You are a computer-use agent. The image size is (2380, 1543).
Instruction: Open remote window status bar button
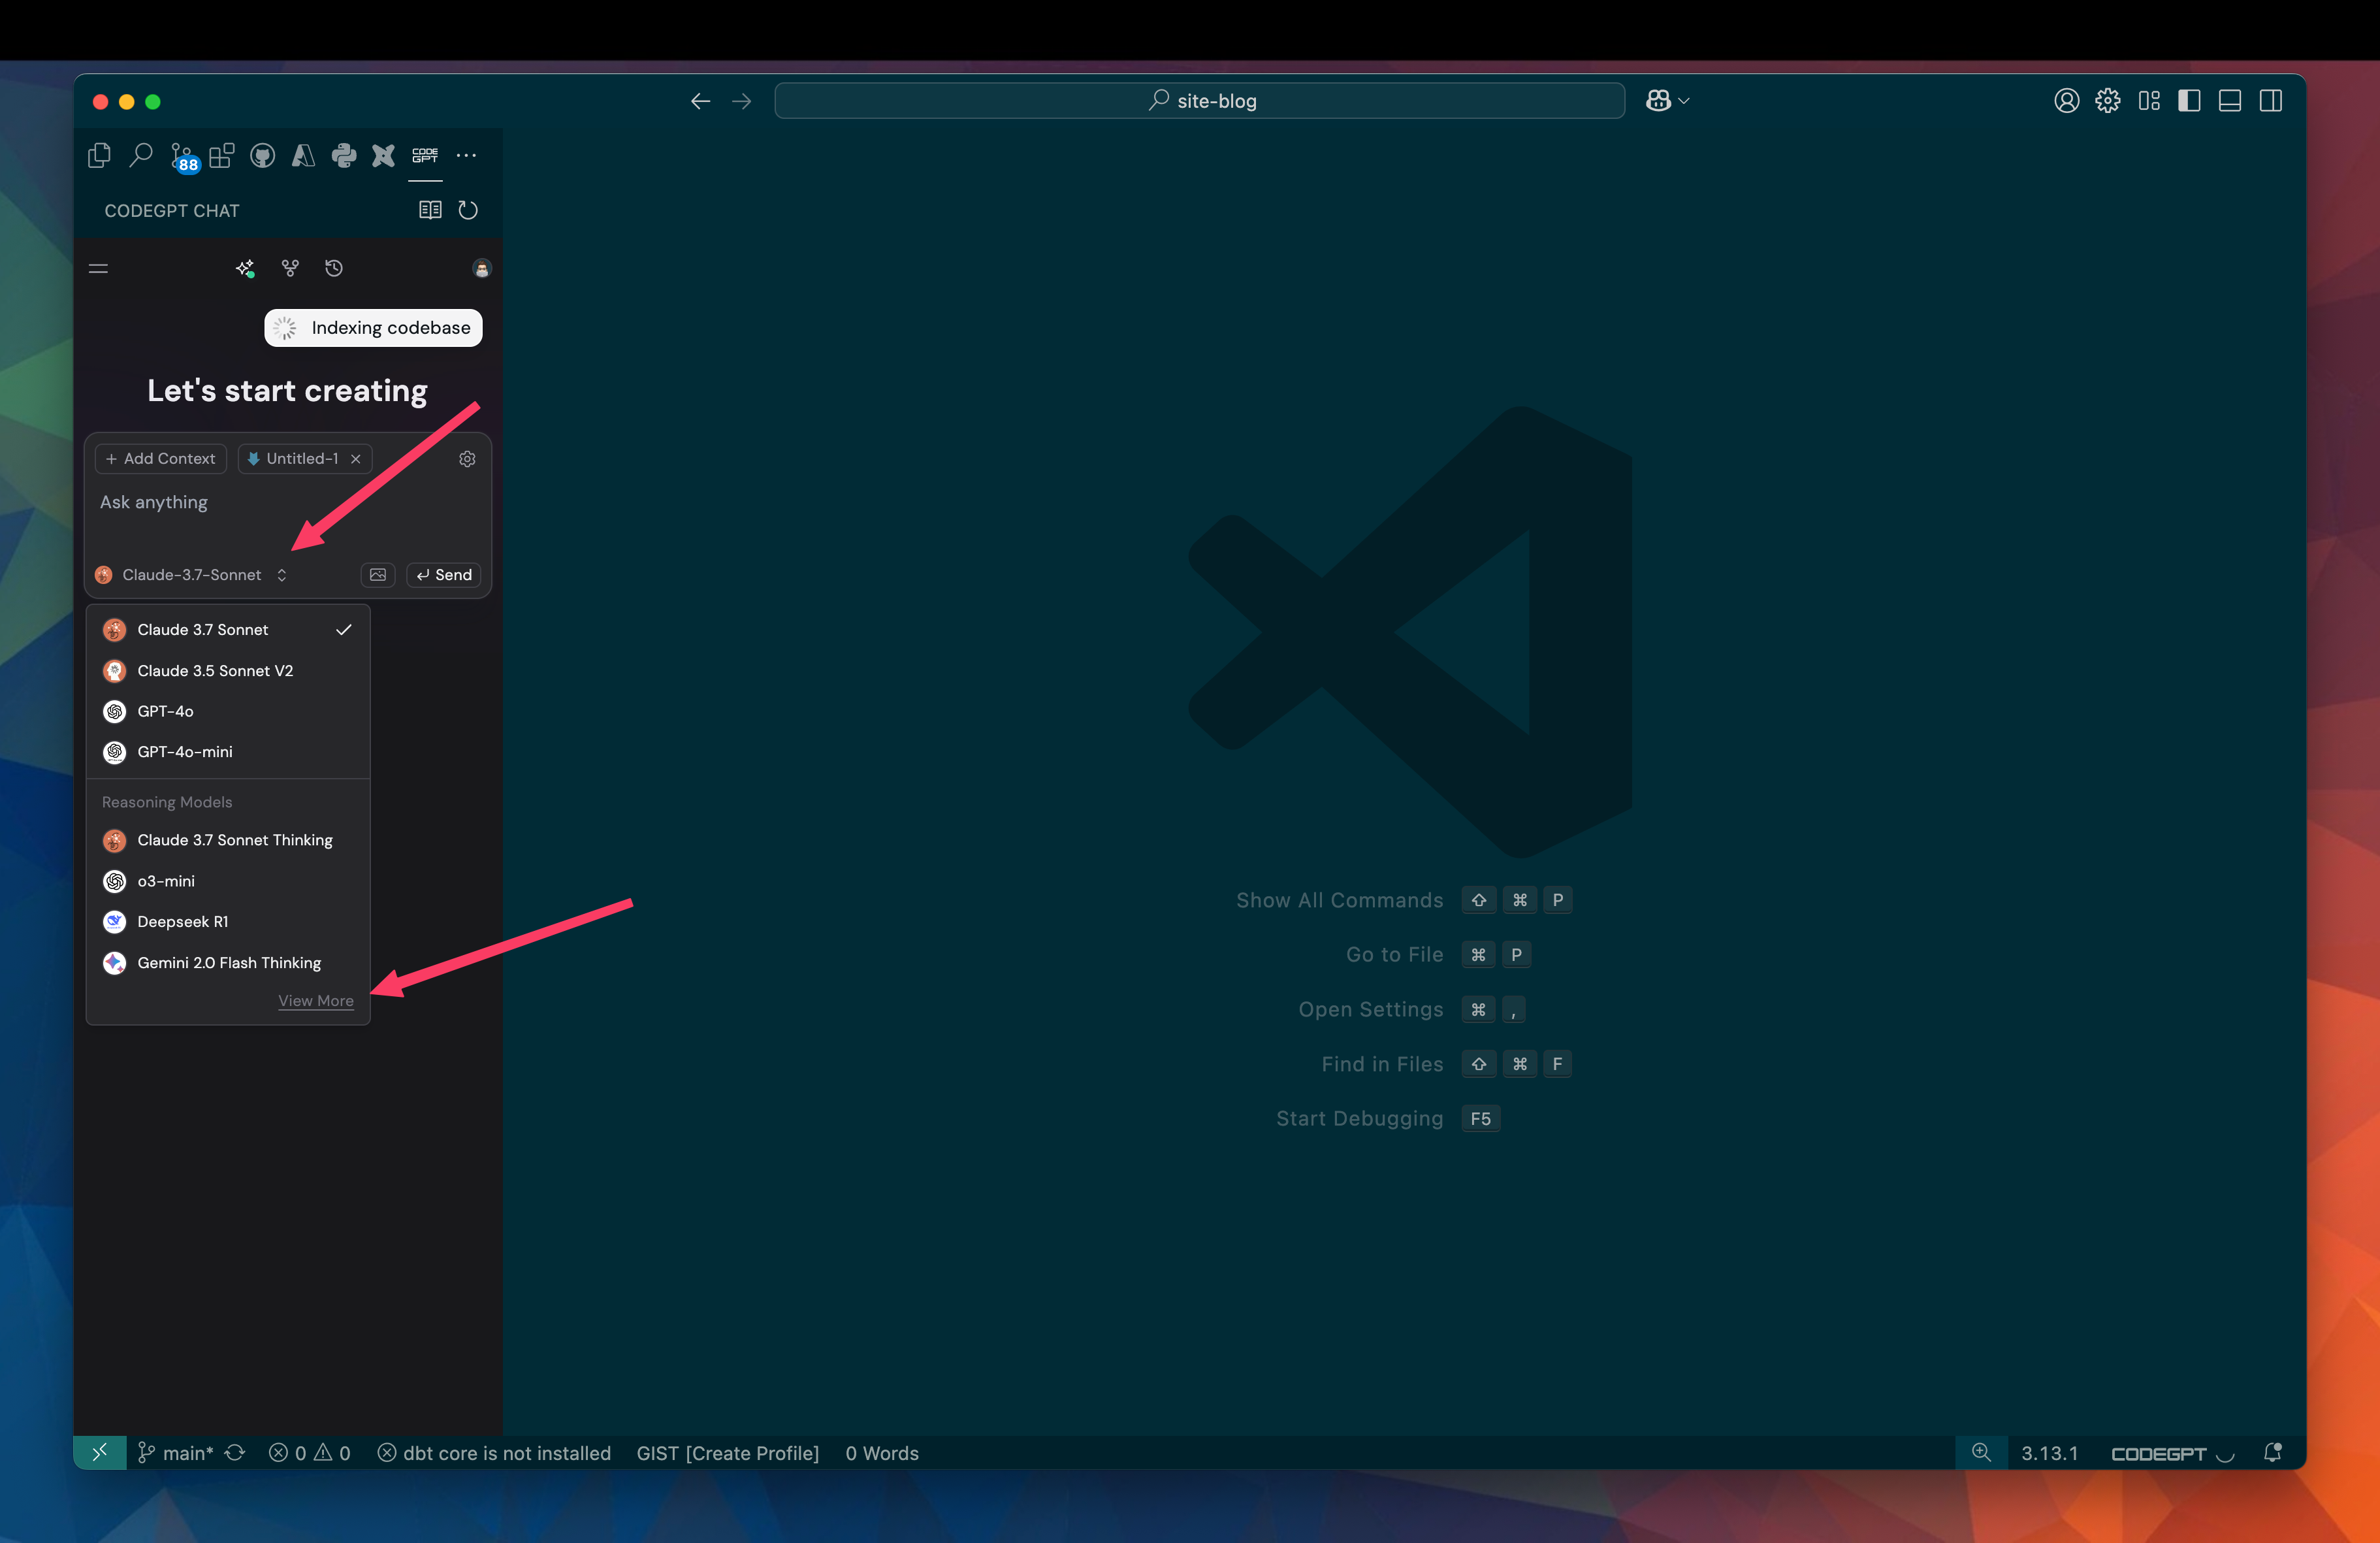[x=100, y=1453]
